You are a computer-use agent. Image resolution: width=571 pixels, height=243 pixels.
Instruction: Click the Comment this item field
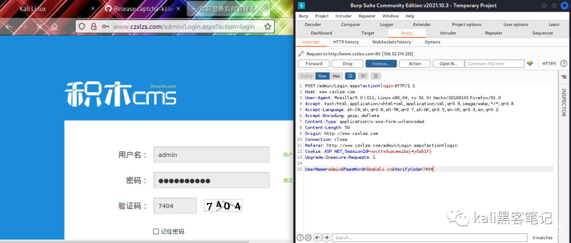click(494, 64)
